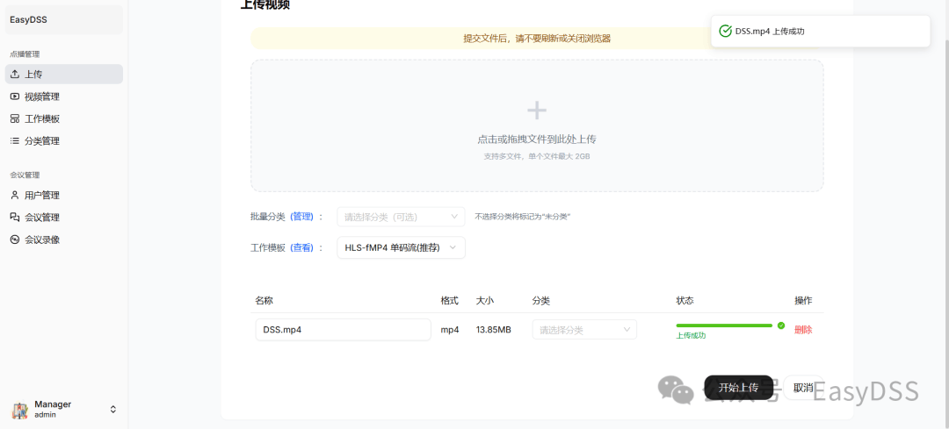The height and width of the screenshot is (429, 949).
Task: Click the green upload progress bar
Action: tap(723, 325)
